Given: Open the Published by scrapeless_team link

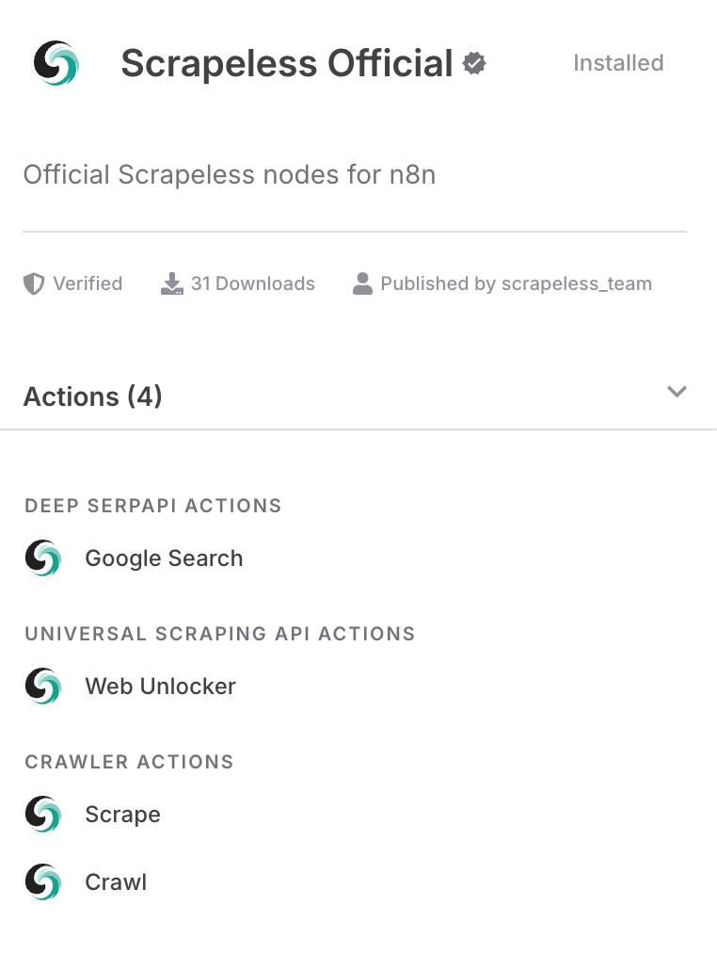Looking at the screenshot, I should tap(517, 283).
